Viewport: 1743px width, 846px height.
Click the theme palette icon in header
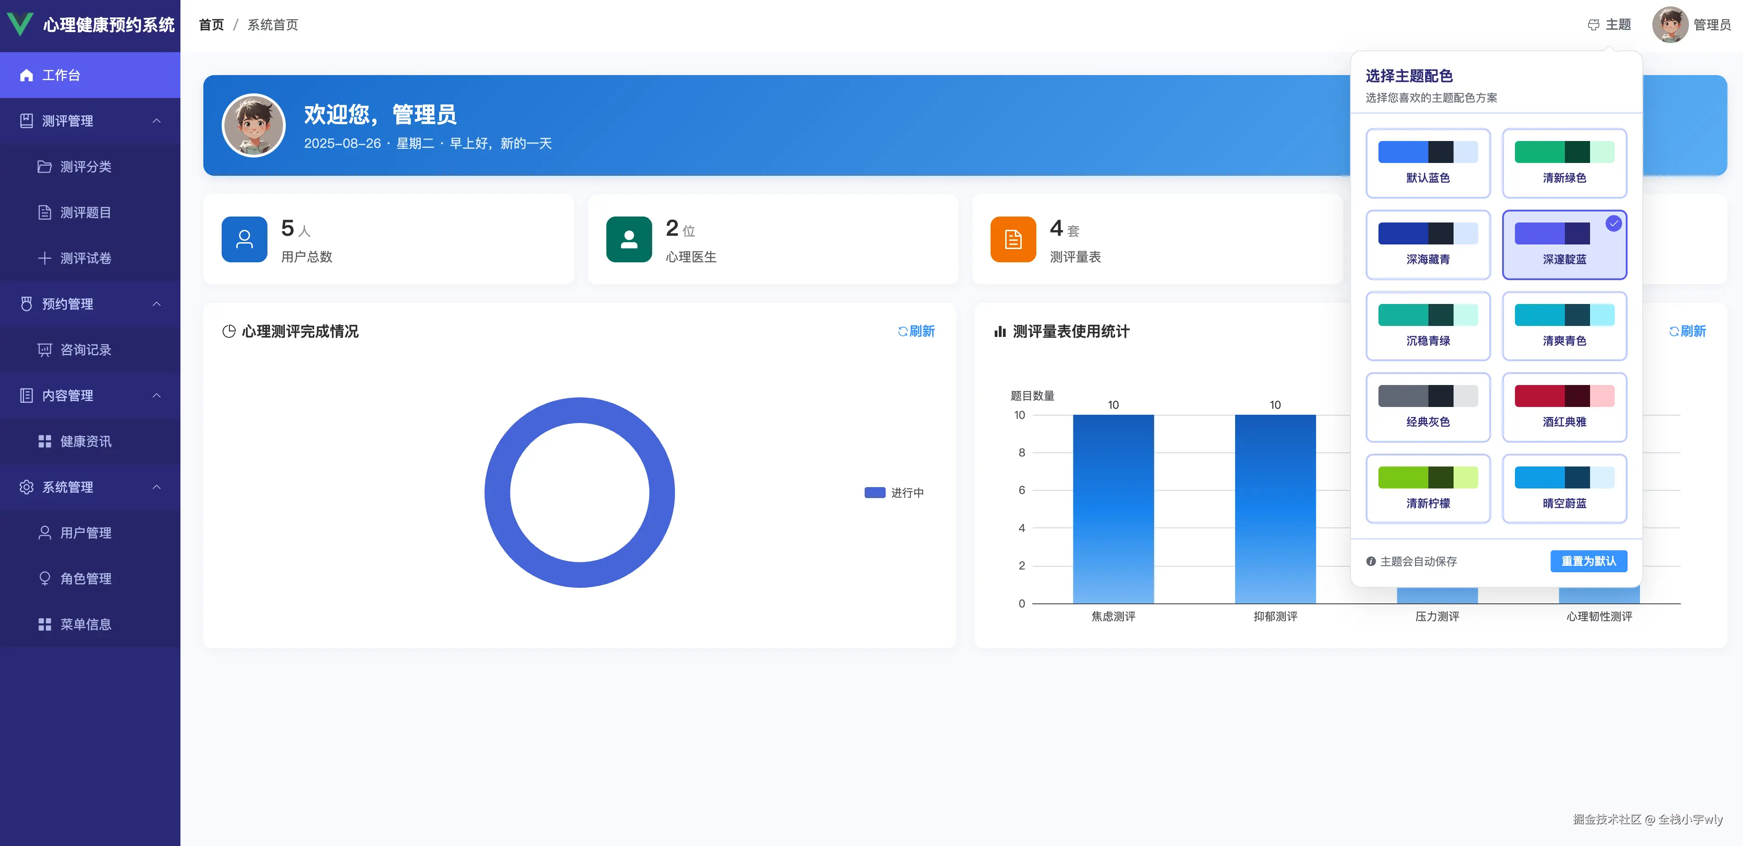tap(1593, 25)
